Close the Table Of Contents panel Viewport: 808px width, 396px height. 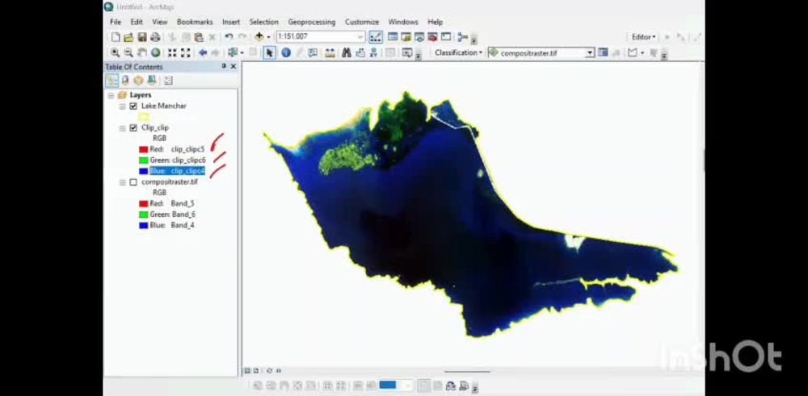click(x=234, y=66)
